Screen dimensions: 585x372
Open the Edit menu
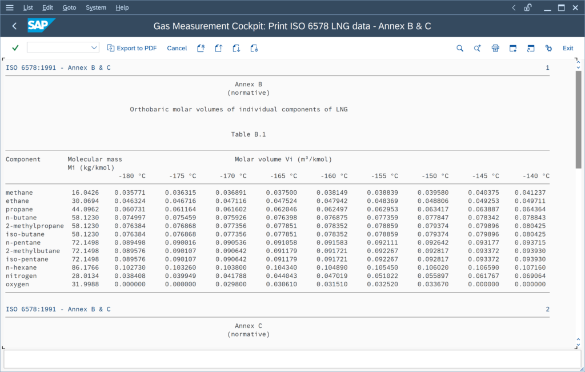click(x=47, y=7)
